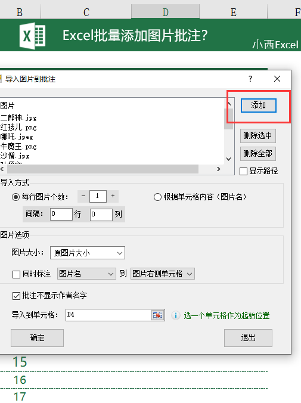This screenshot has width=301, height=403.
Task: Click the horizontal scrollbar thumb in list
Action: (103, 169)
